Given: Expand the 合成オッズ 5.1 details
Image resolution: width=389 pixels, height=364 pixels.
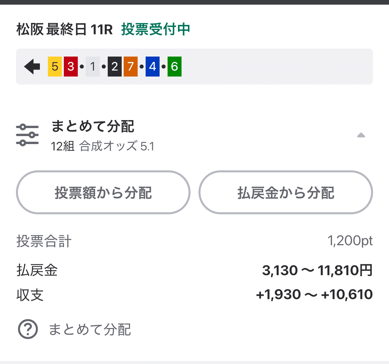Looking at the screenshot, I should click(116, 146).
